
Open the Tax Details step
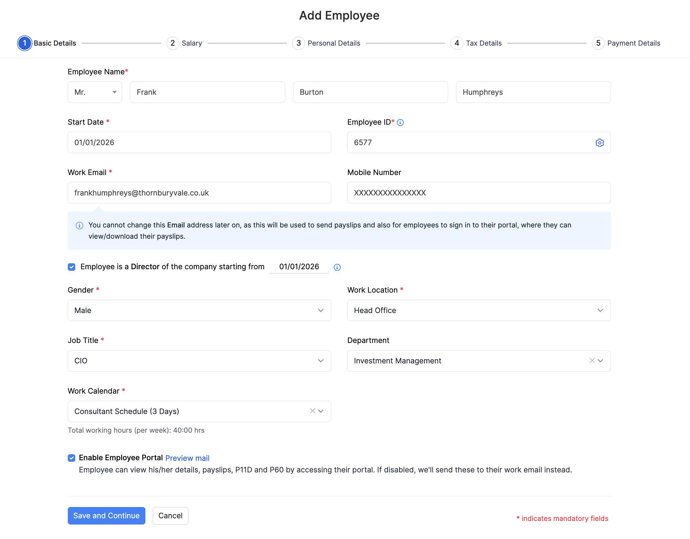(x=476, y=43)
